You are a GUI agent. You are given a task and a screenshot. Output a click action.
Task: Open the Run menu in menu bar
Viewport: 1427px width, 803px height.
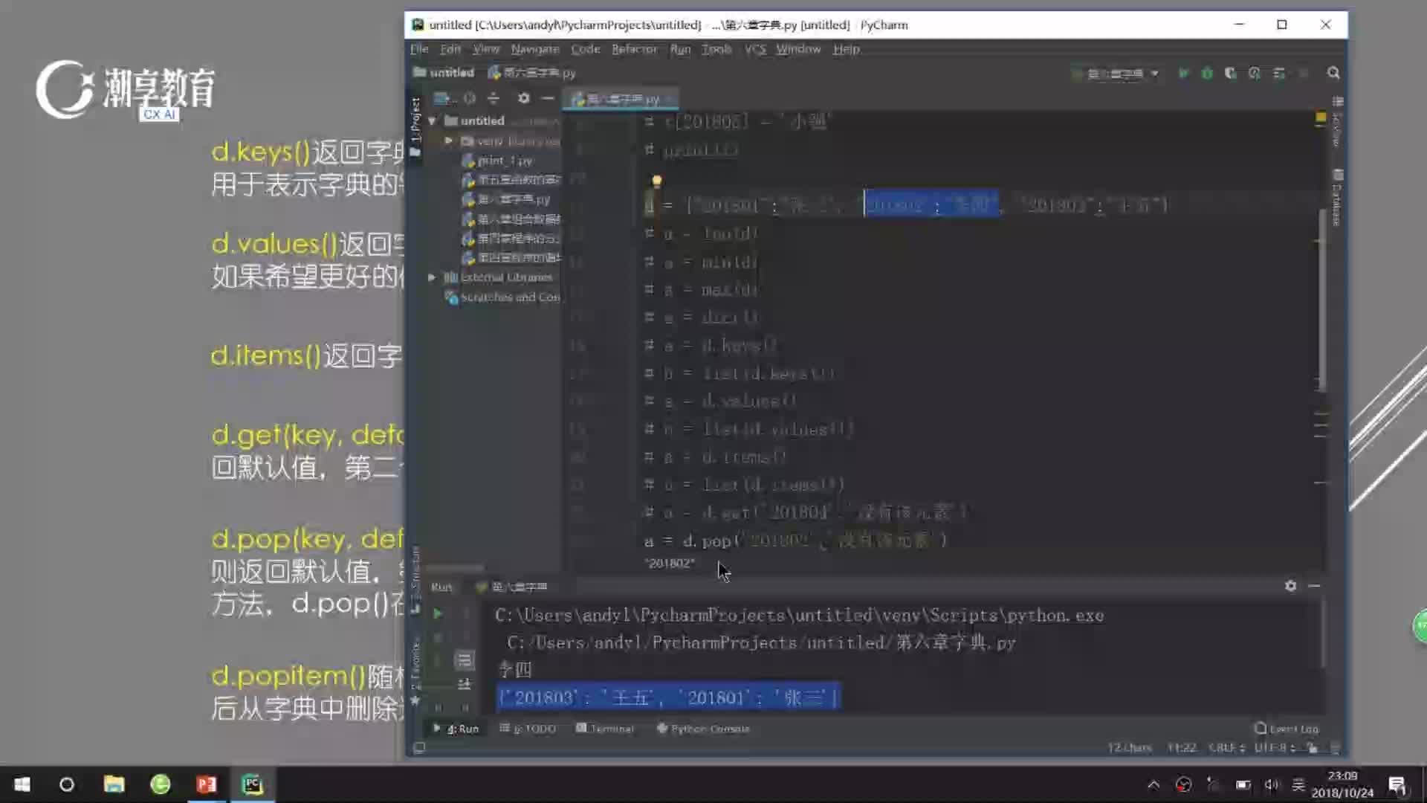[680, 49]
